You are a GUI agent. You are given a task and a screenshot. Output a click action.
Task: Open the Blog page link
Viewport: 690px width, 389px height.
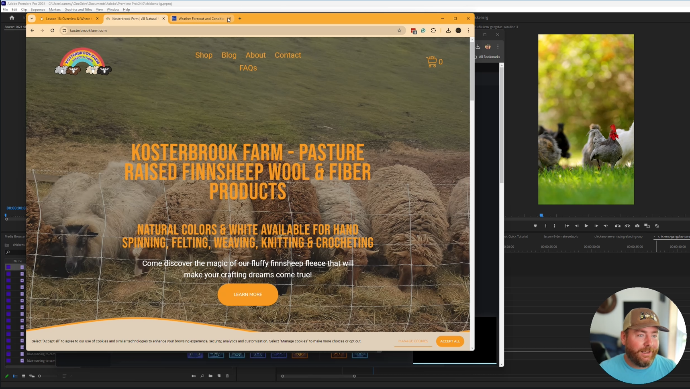click(229, 55)
